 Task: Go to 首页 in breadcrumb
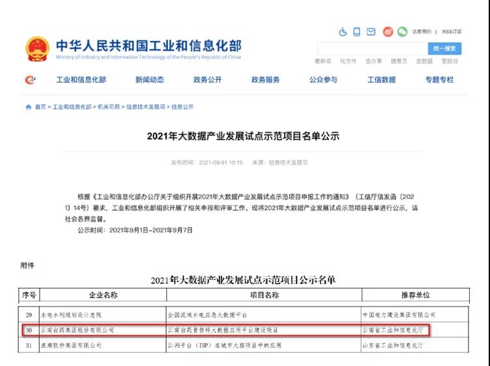tap(40, 107)
